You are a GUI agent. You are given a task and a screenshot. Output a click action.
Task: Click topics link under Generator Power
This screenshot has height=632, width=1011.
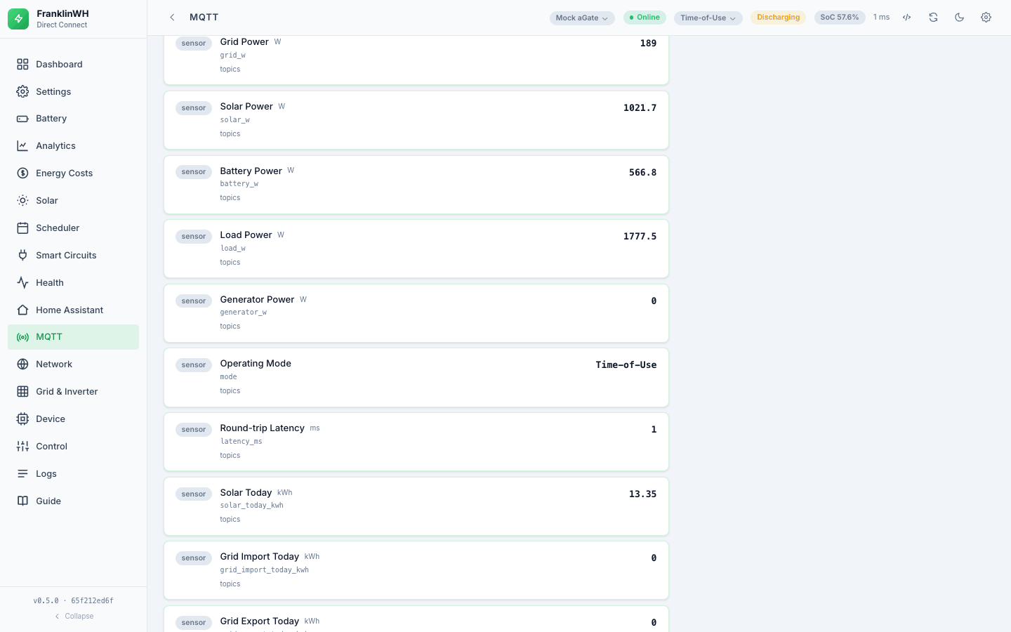tap(230, 327)
